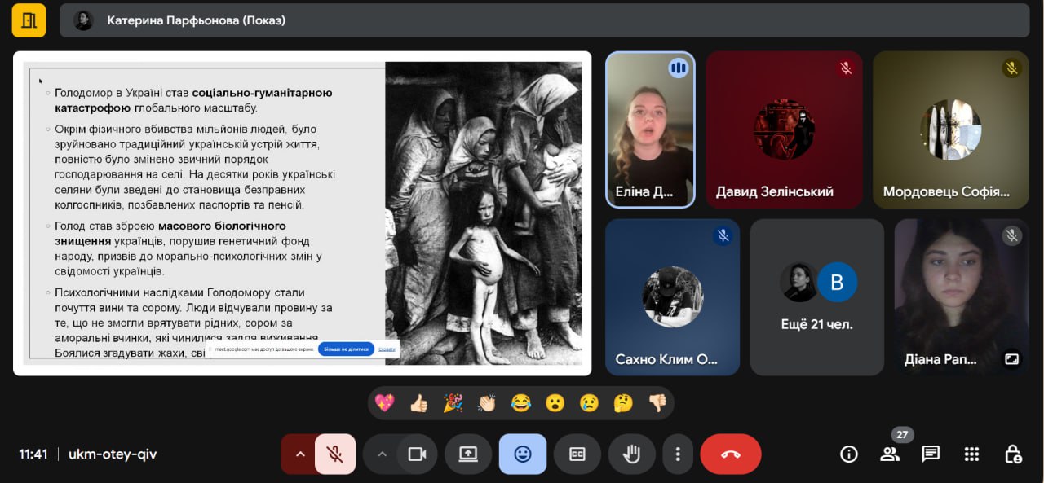
Task: Select Давид Зелінський's video tile
Action: 784,130
